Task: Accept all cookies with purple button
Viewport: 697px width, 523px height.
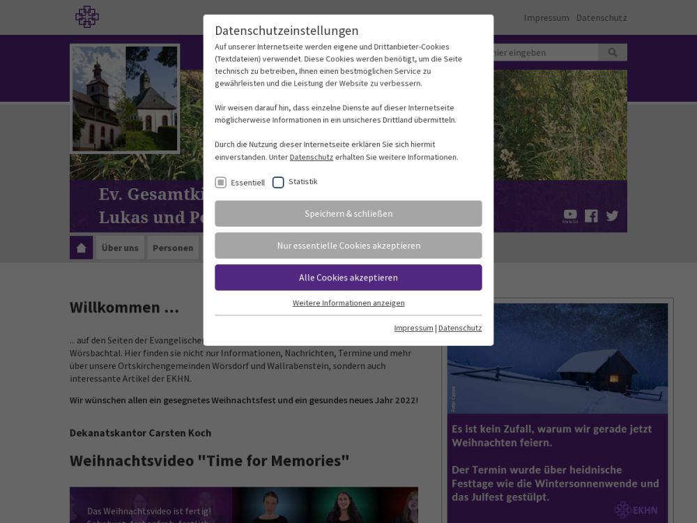Action: [x=348, y=278]
